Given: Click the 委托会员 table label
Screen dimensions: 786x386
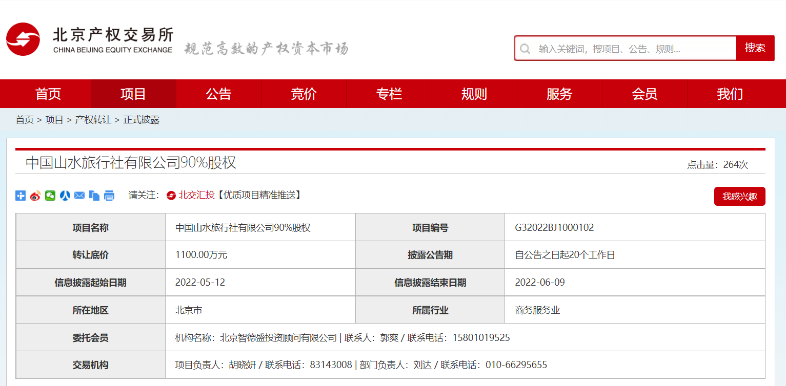Looking at the screenshot, I should (x=90, y=338).
